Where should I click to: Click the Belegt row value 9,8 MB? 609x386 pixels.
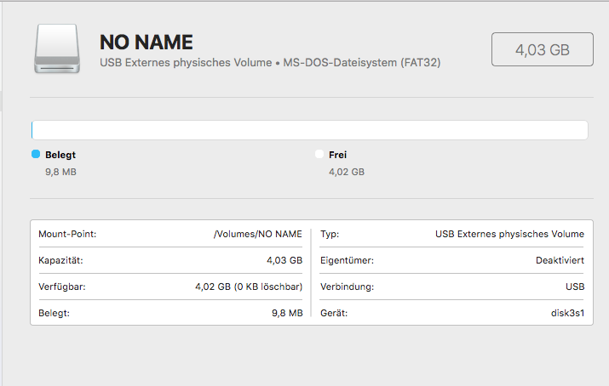coord(287,313)
